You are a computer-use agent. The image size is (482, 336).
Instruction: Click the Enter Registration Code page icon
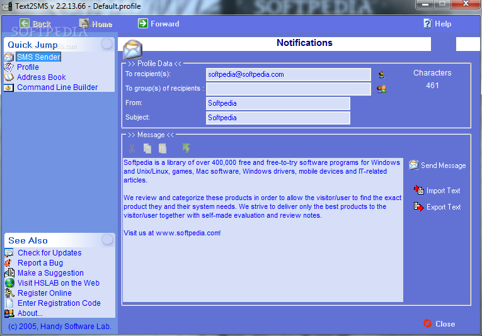[9, 303]
